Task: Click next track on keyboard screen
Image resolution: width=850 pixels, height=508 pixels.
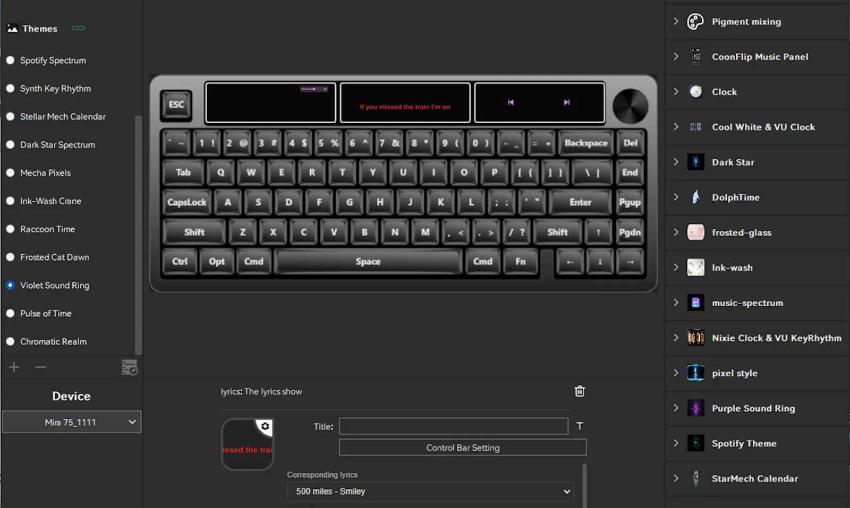Action: coord(567,102)
